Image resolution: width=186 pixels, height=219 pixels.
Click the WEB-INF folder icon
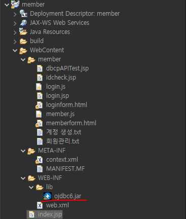[31, 178]
